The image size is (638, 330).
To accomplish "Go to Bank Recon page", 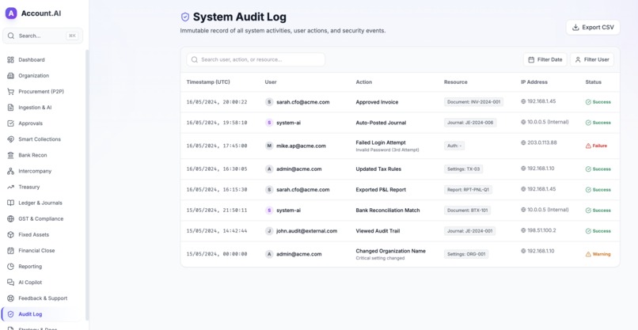I will 43,155.
